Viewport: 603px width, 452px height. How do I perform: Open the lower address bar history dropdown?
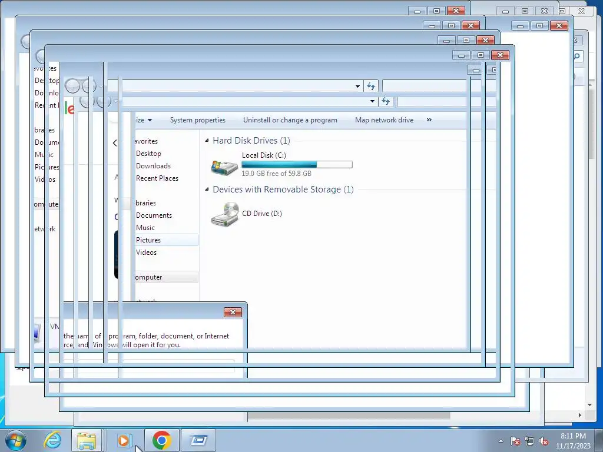(372, 101)
